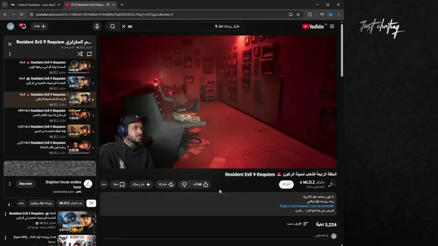Open the MLZLZ channel name link
Image resolution: width=438 pixels, height=246 pixels.
pyautogui.click(x=314, y=182)
